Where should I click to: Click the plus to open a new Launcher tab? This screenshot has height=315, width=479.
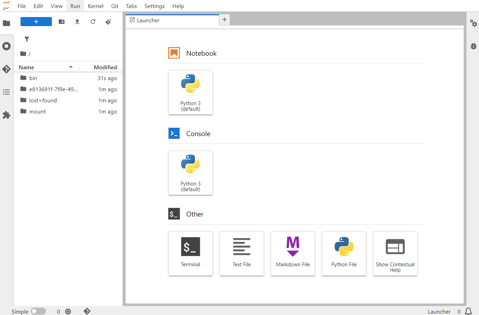[224, 19]
